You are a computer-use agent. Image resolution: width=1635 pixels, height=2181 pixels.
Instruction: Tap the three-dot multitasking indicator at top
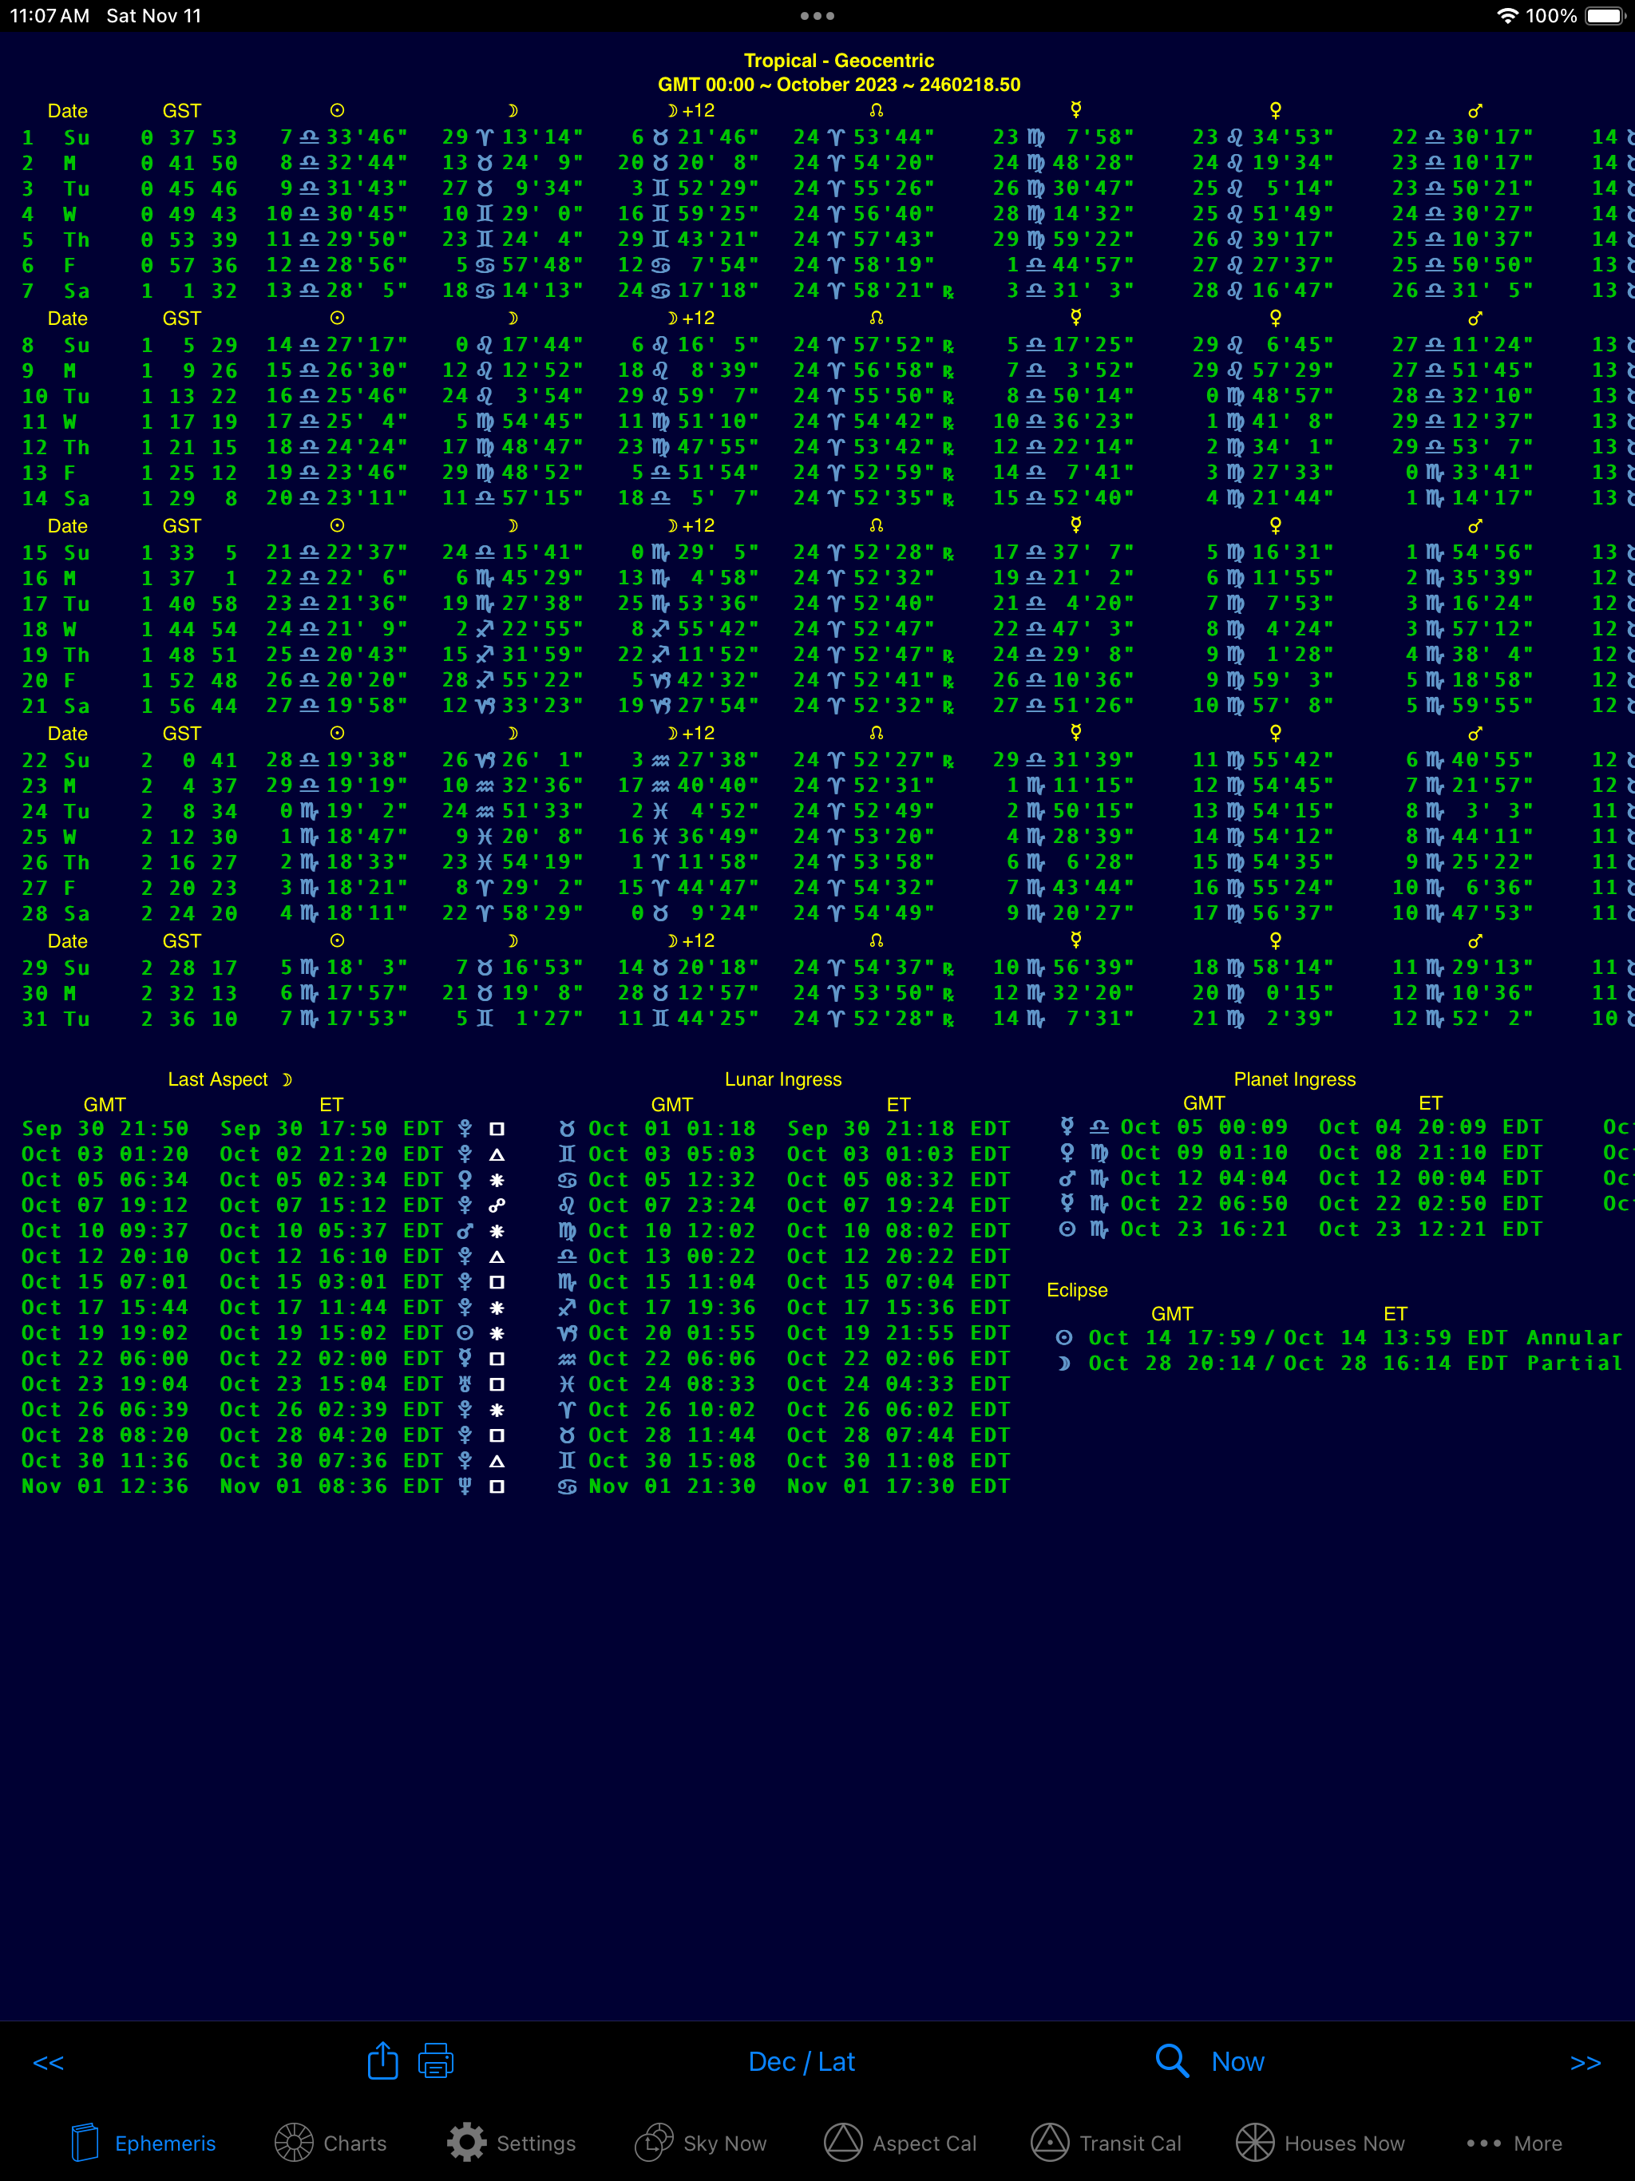[x=817, y=16]
